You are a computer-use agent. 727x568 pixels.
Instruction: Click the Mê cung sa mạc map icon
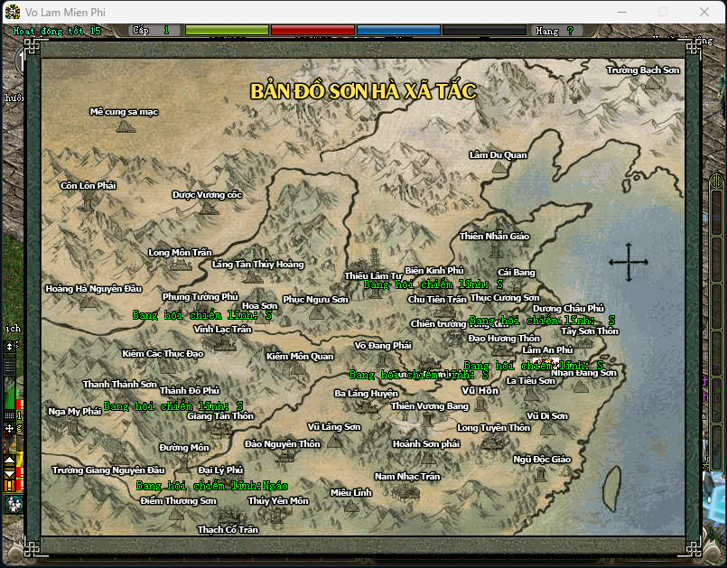[126, 126]
